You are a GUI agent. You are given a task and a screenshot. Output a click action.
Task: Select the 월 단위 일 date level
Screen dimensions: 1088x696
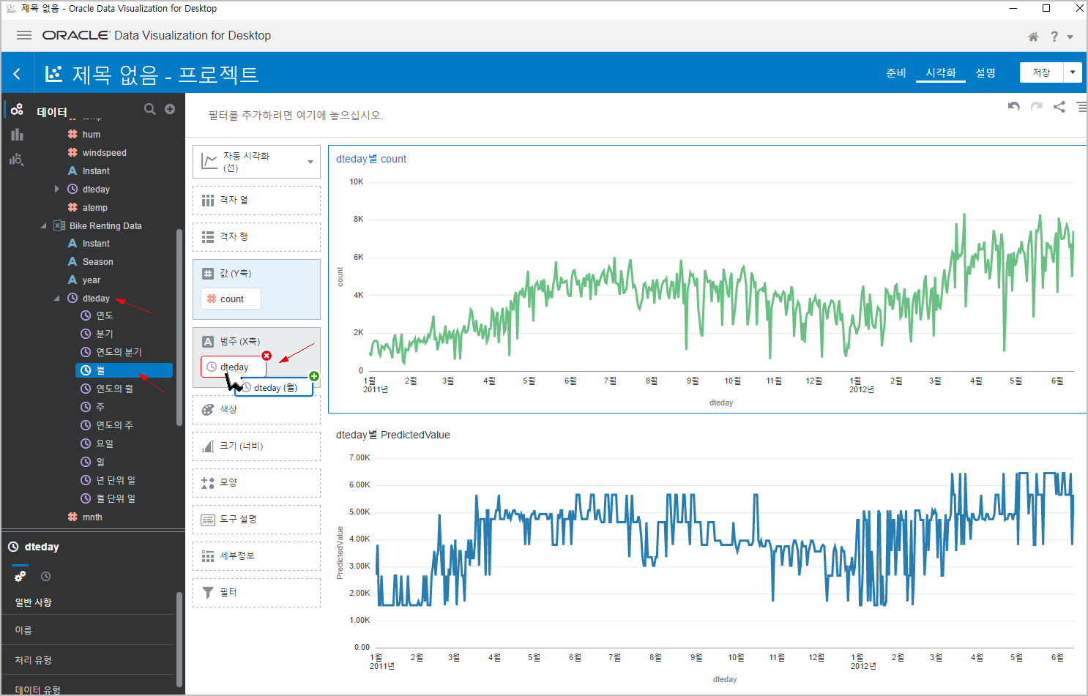pos(116,498)
